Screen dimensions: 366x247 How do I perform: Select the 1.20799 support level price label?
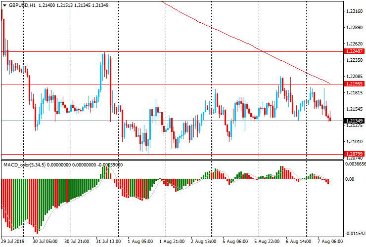pos(354,154)
